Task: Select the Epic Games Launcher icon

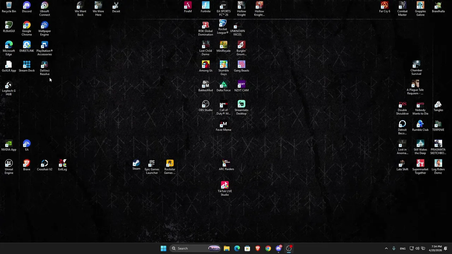Action: coord(152,167)
